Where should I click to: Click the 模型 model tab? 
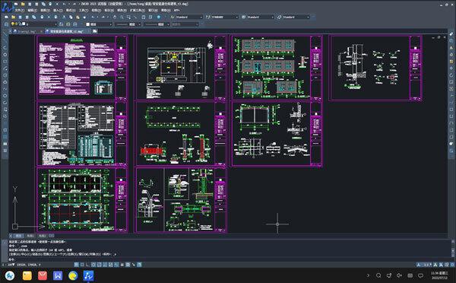pyautogui.click(x=18, y=236)
